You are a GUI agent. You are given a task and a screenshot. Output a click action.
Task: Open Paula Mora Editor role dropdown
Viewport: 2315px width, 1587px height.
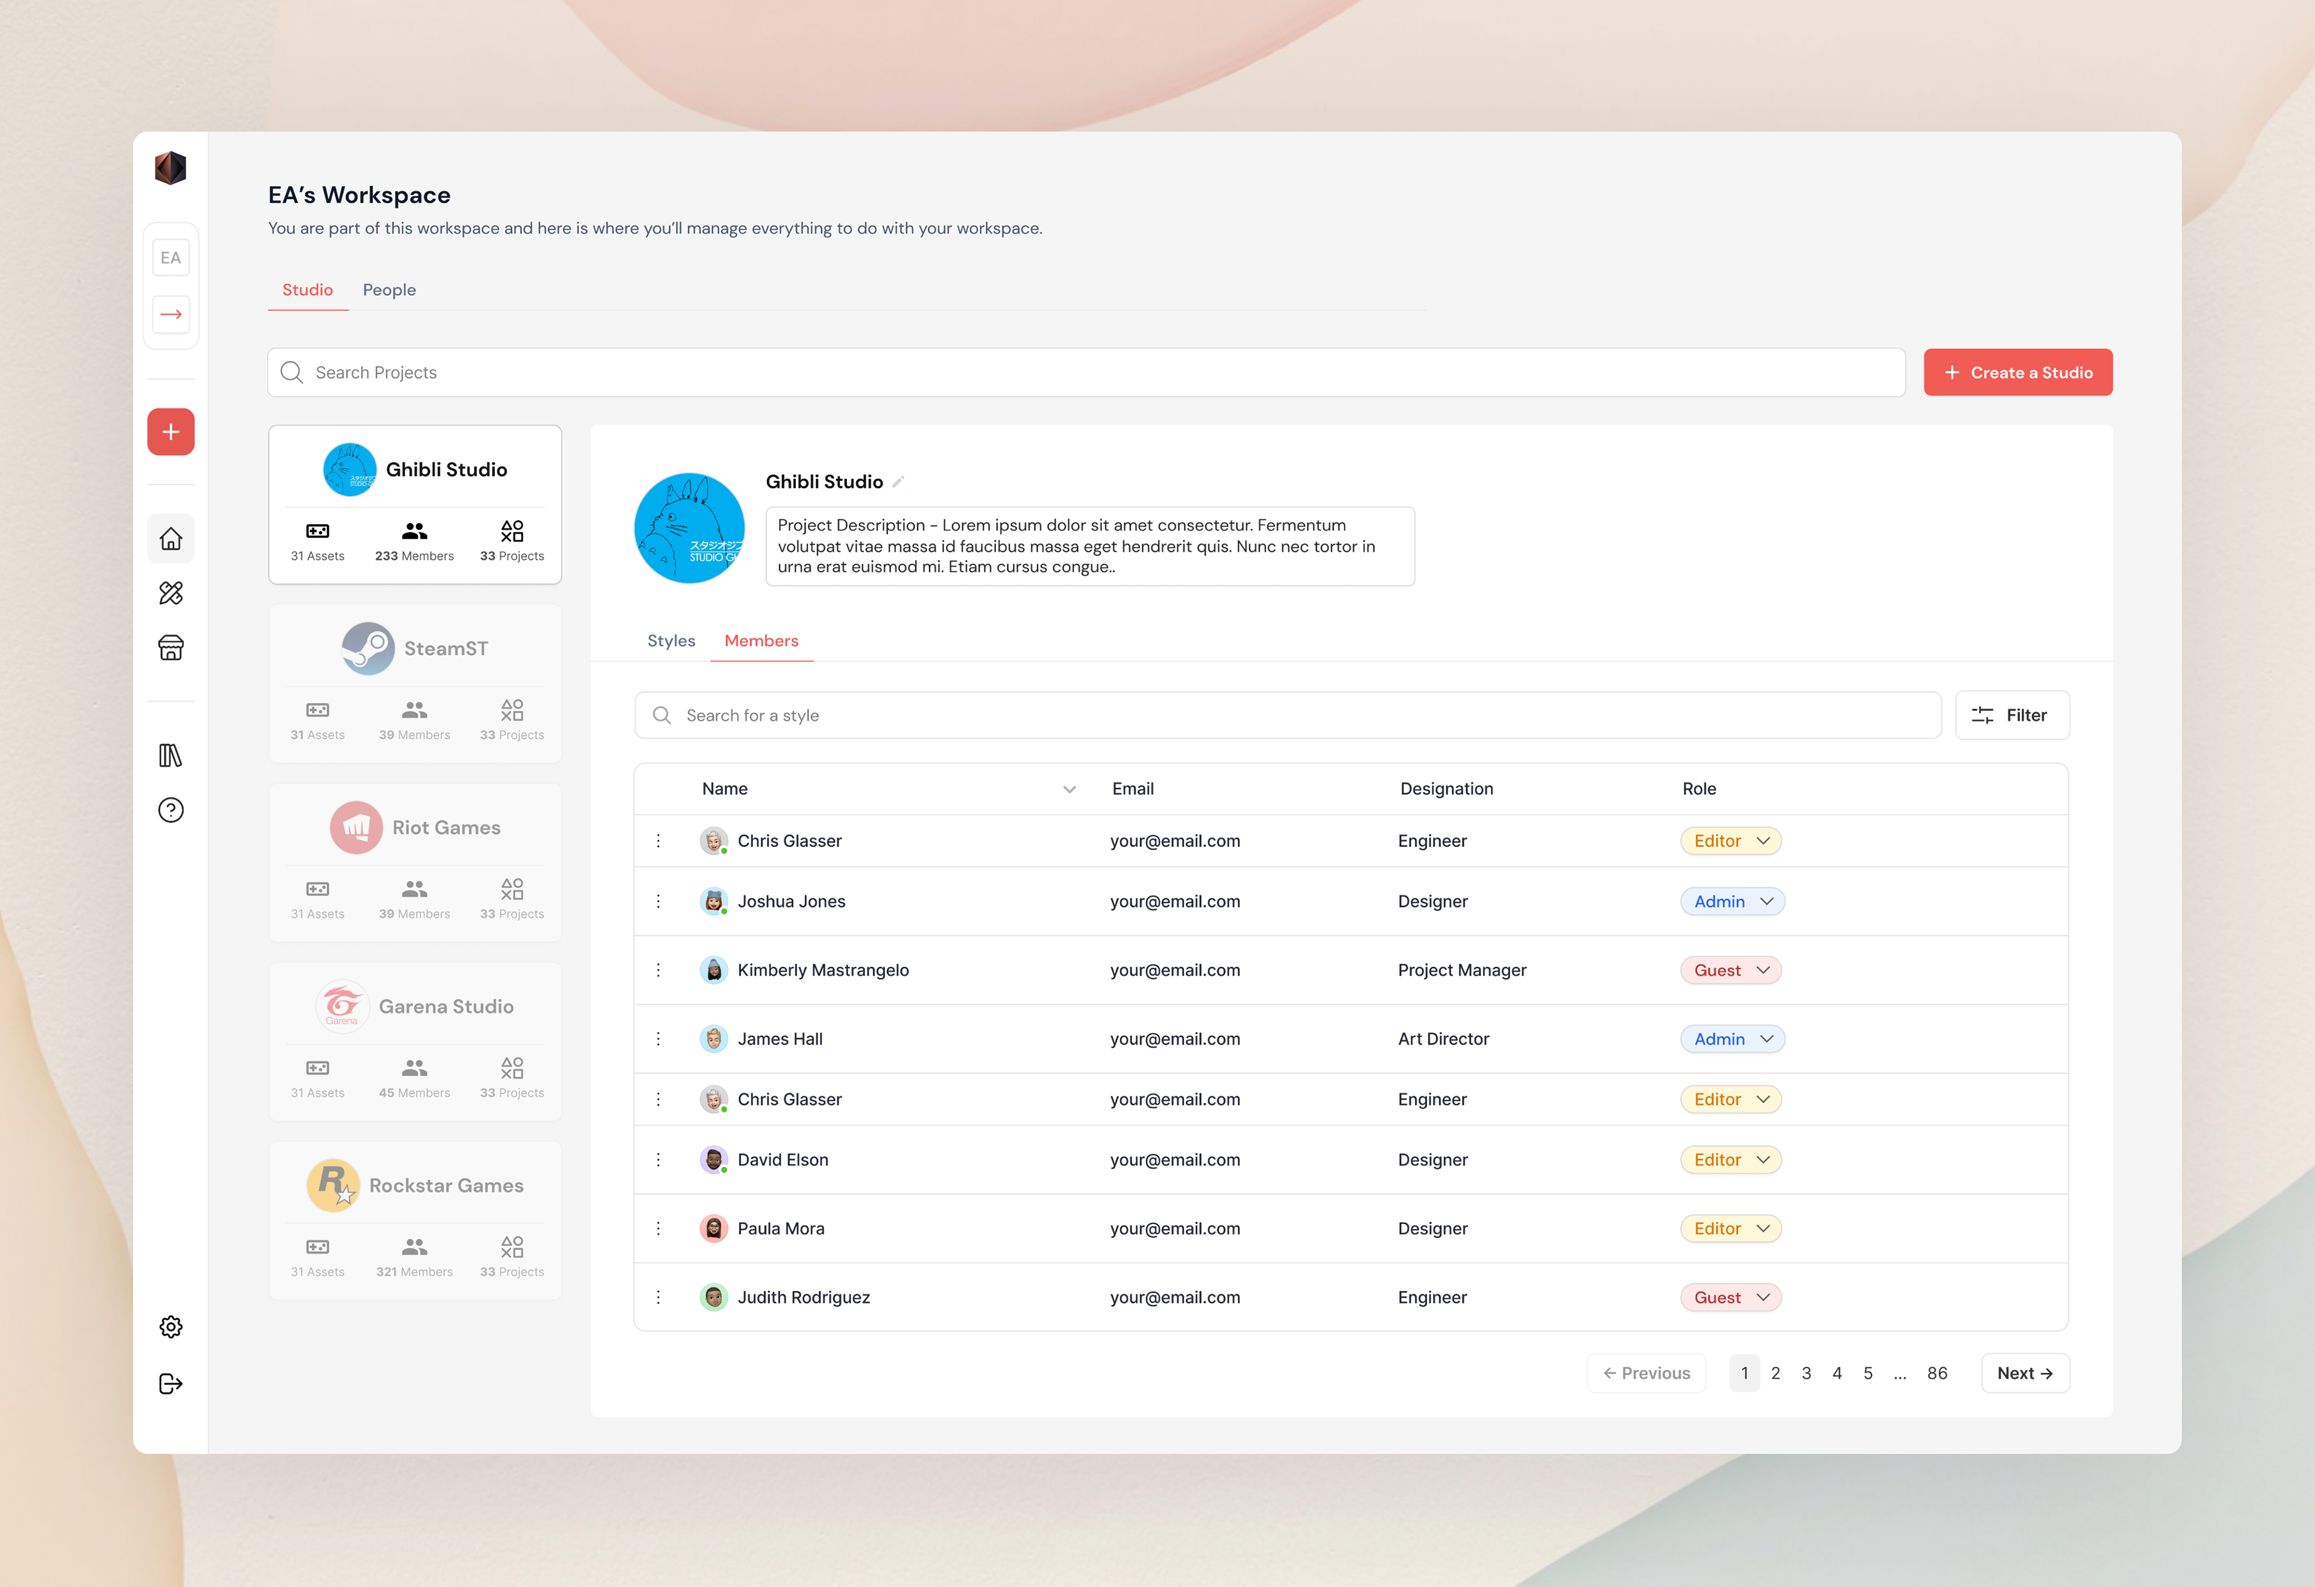pos(1730,1228)
